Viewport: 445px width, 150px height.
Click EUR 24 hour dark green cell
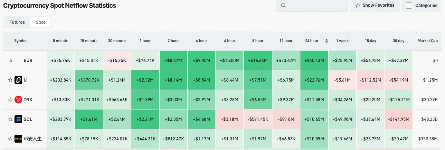[x=314, y=60]
